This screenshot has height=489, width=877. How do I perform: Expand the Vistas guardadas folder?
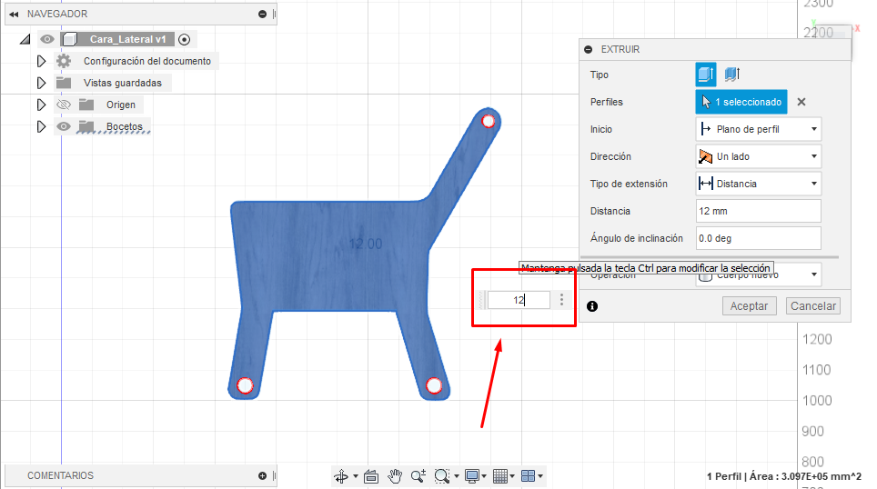(x=41, y=83)
